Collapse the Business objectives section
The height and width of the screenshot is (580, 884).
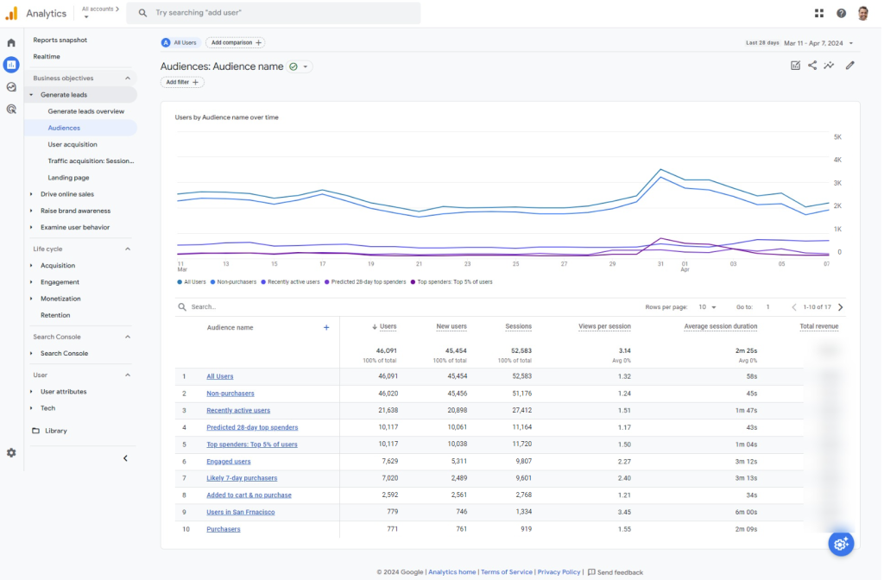point(128,79)
